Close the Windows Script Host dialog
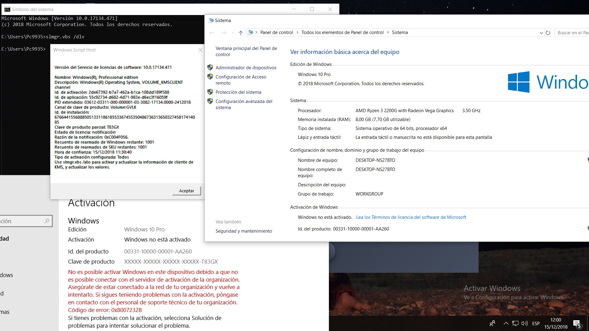Screen dimensions: 589x331 (200, 50)
